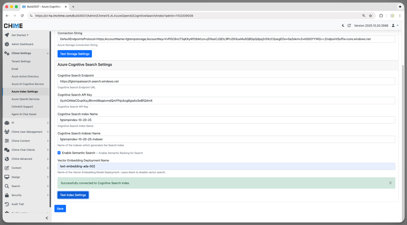
Task: Click the Audit Trail history icon
Action: click(x=7, y=204)
